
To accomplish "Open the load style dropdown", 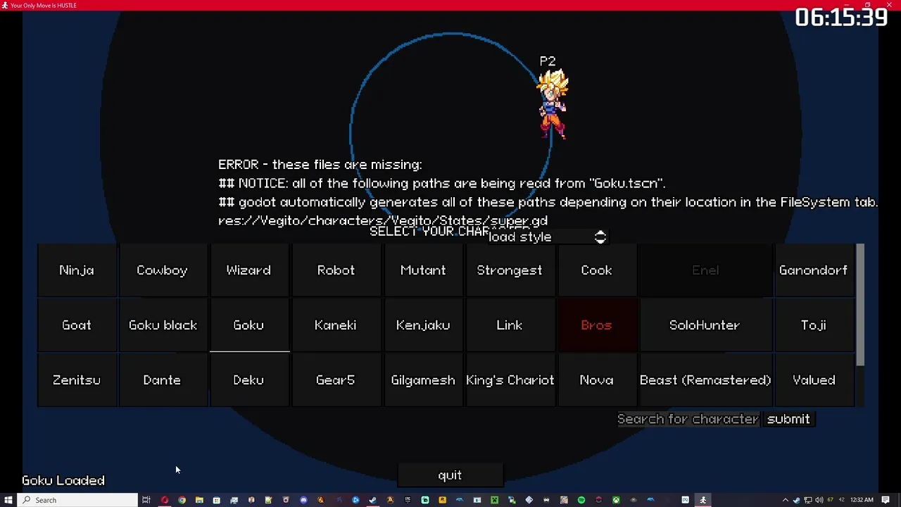I will 547,237.
